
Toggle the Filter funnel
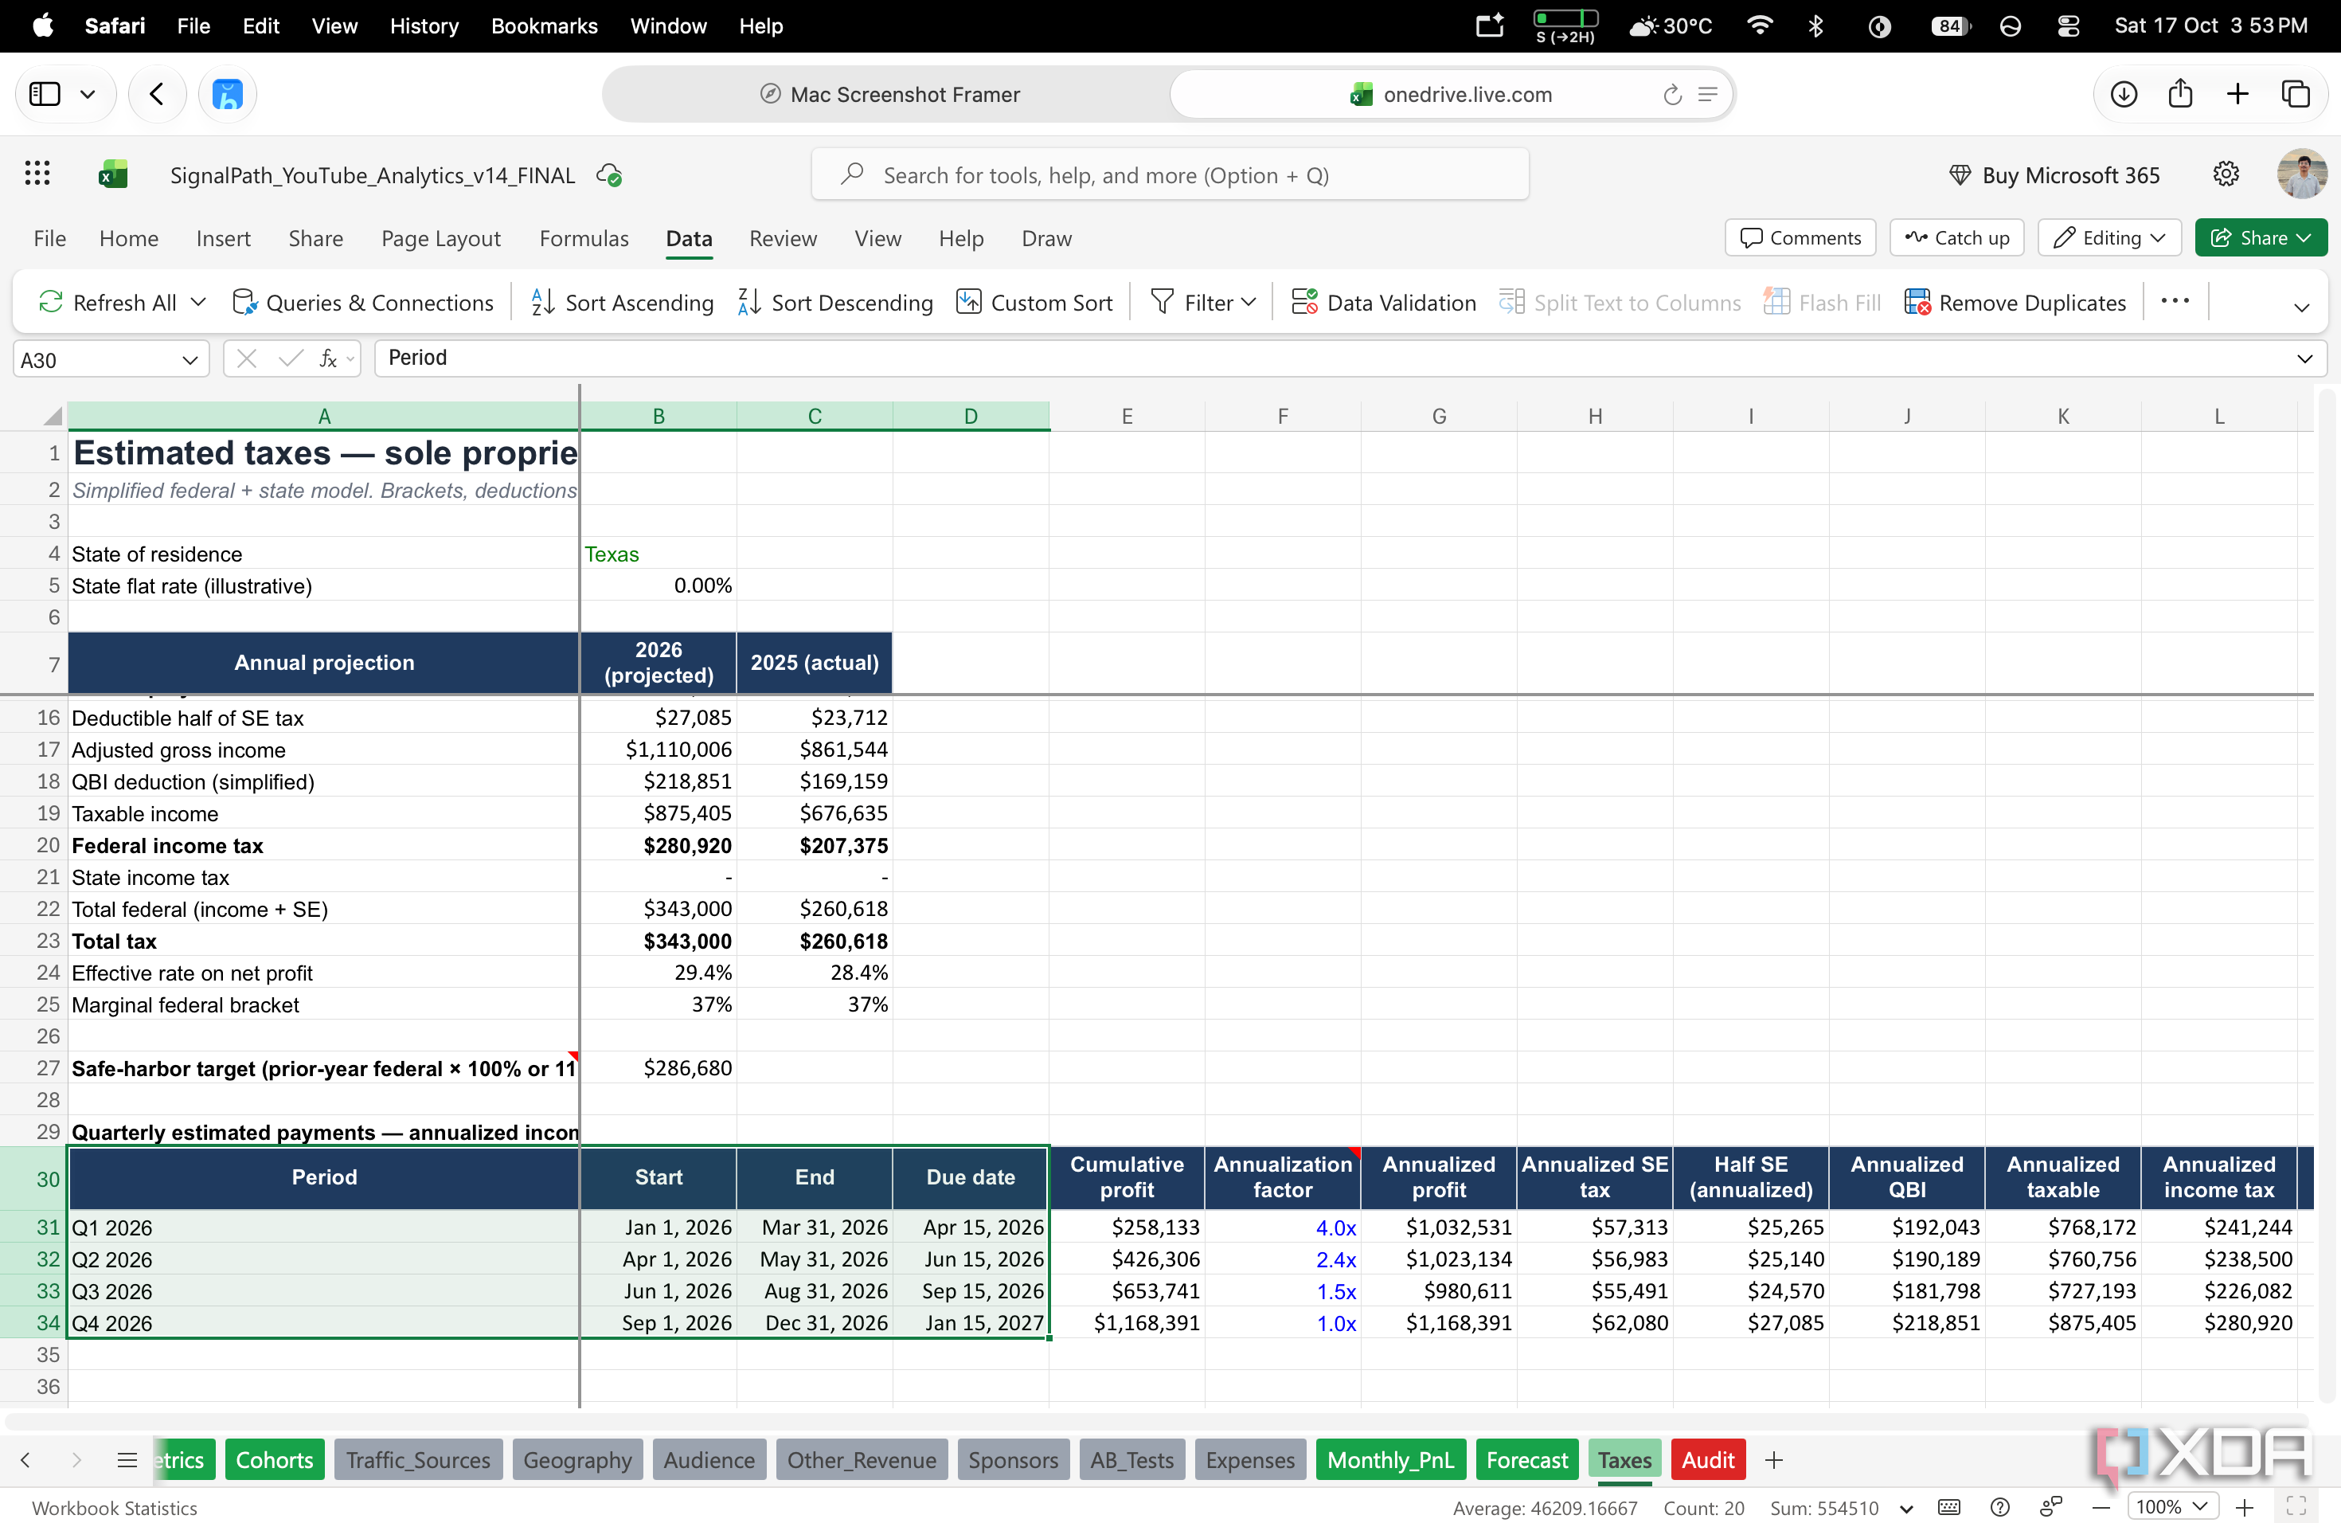point(1162,302)
